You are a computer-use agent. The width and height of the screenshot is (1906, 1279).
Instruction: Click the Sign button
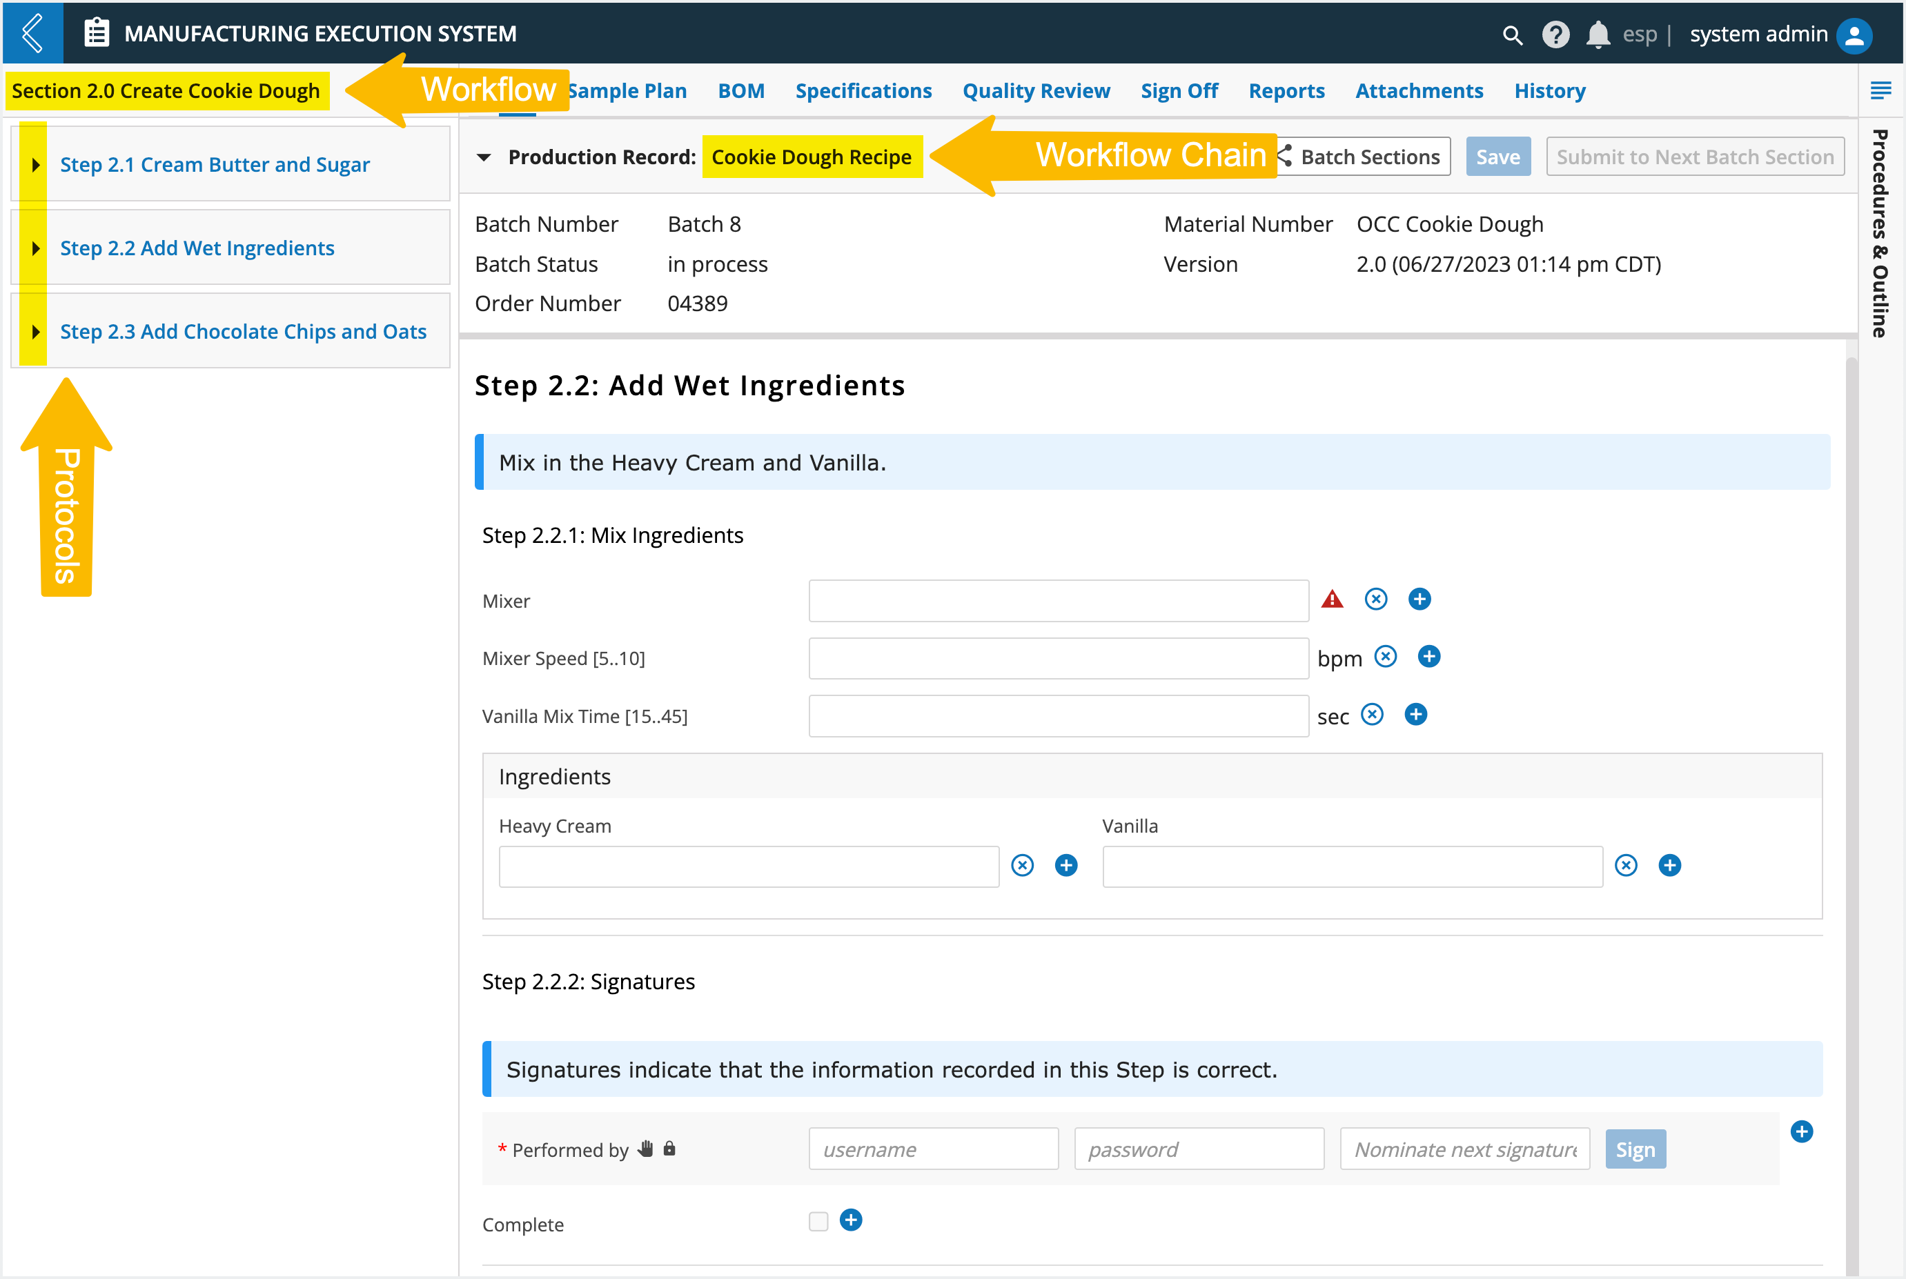[1635, 1149]
